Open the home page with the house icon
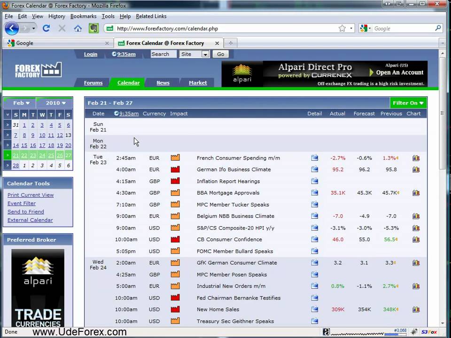The height and width of the screenshot is (338, 451). [x=78, y=28]
